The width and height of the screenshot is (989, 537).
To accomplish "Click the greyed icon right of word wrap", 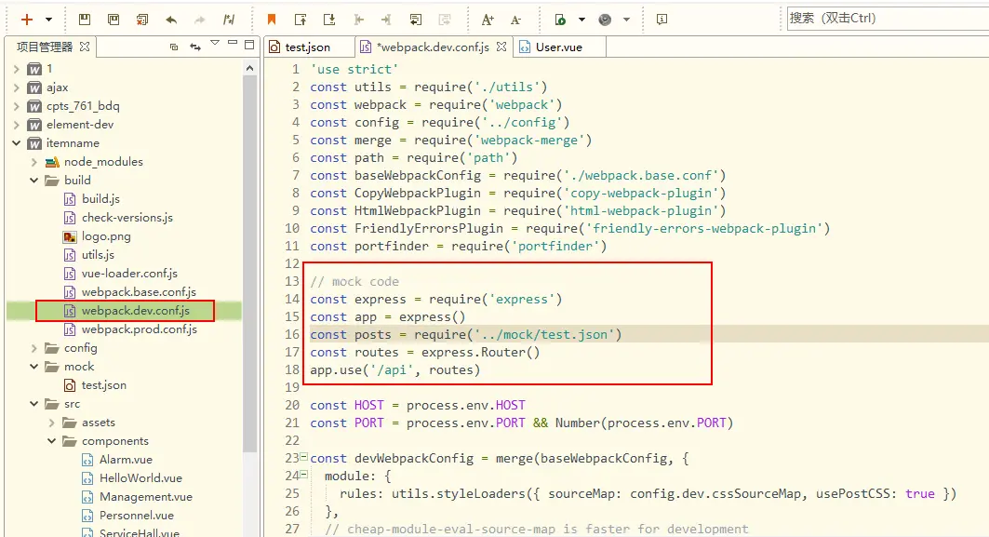I will click(445, 20).
